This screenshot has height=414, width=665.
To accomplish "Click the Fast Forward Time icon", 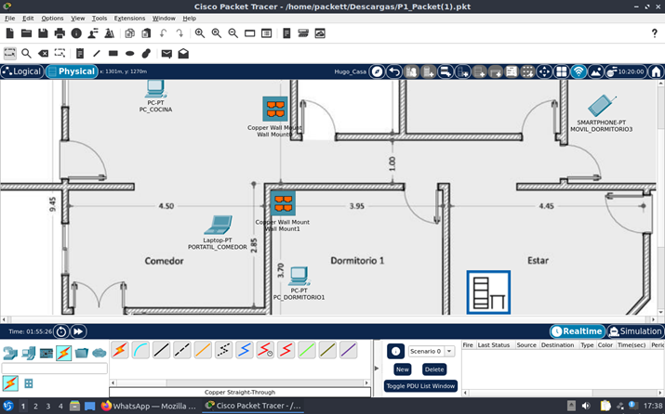I will 79,331.
